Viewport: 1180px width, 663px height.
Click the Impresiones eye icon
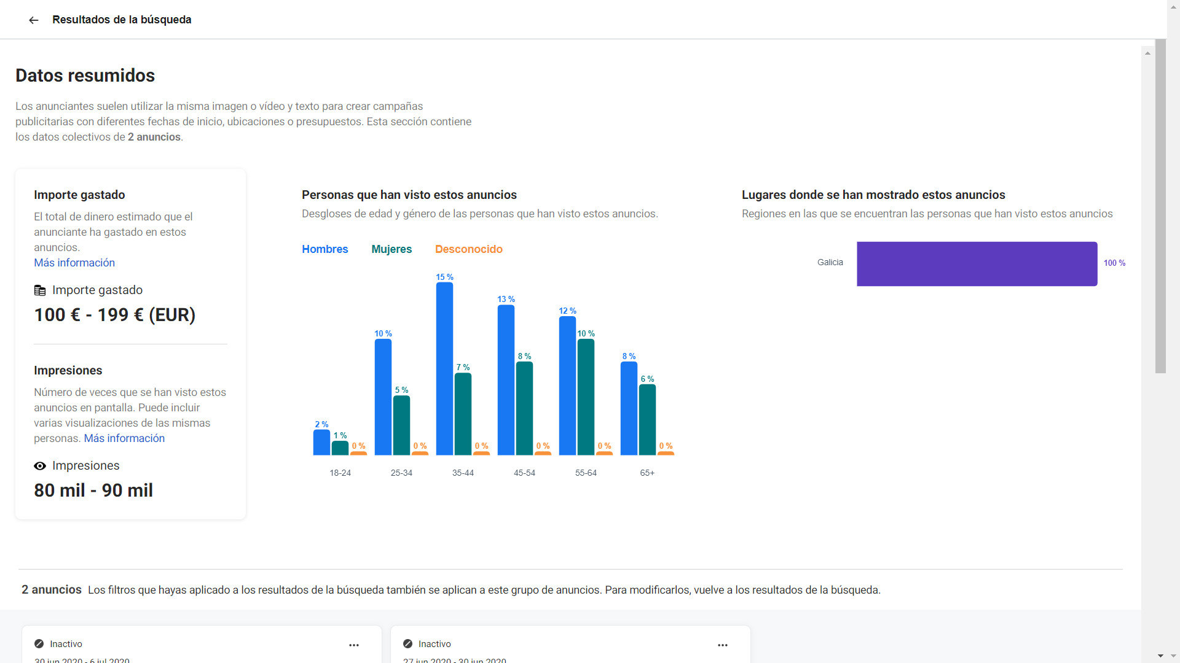point(40,466)
